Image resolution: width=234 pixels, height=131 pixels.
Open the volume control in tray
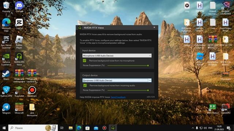tap(205, 128)
